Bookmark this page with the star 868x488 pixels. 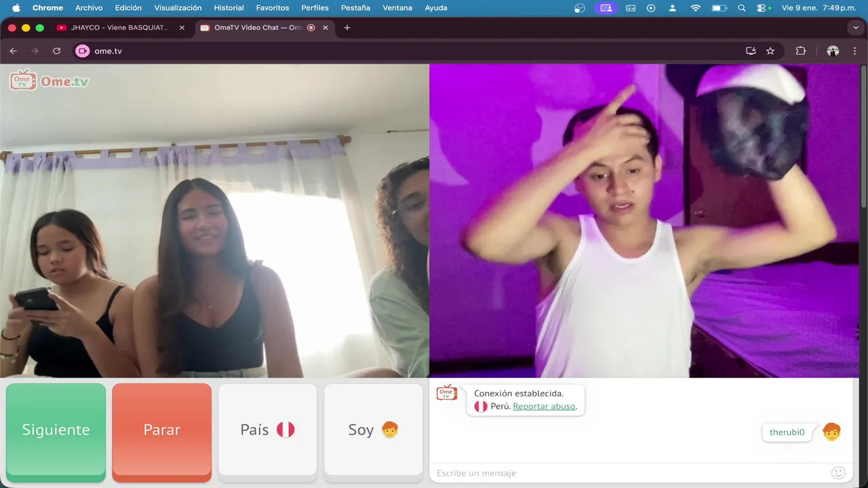(x=770, y=51)
